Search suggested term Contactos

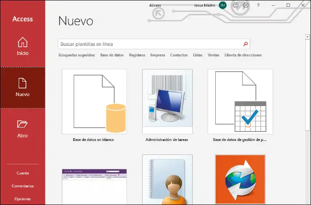coord(179,55)
